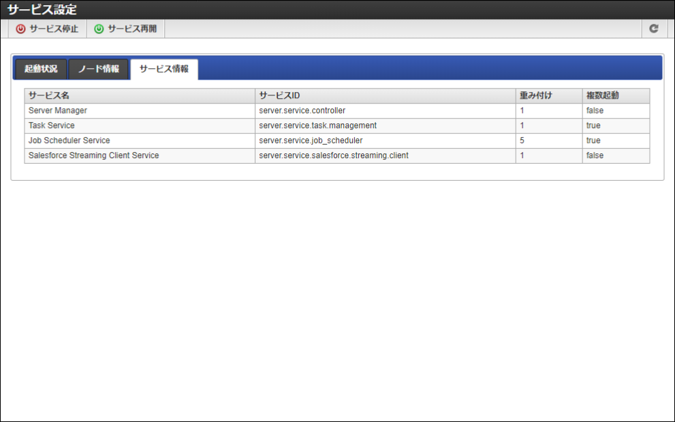Click the red stop-service power icon
This screenshot has width=675, height=422.
point(20,29)
